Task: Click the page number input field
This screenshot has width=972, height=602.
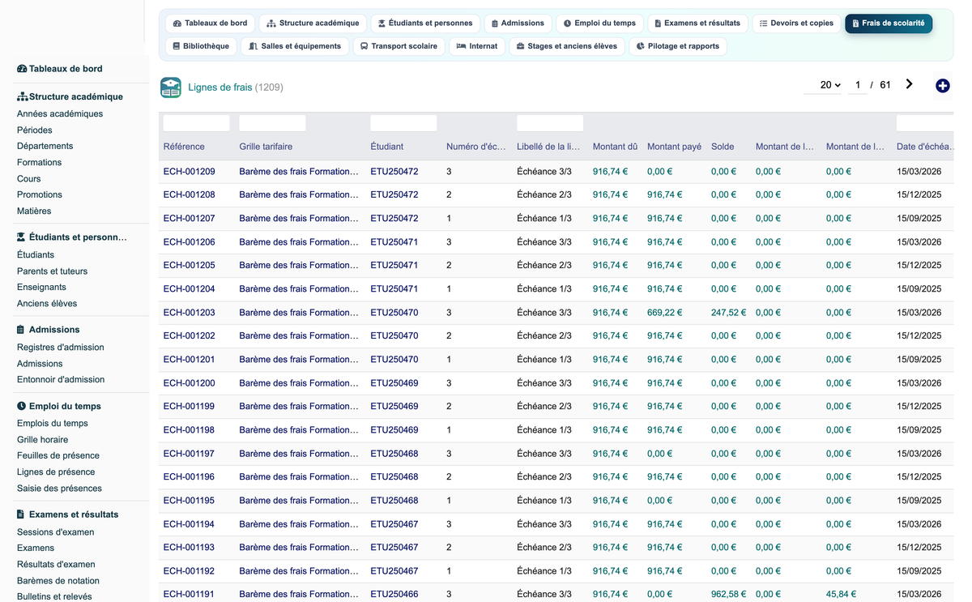Action: [x=857, y=85]
